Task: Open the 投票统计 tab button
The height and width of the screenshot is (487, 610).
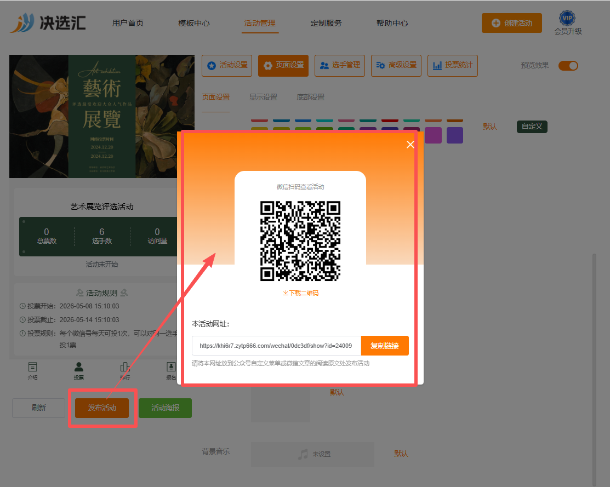Action: tap(453, 65)
